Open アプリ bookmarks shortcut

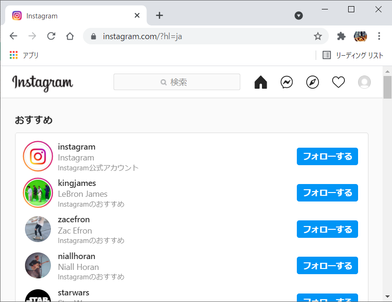tap(24, 55)
